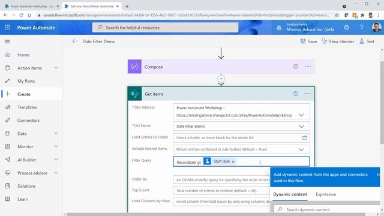Open the Get items help icon
The image size is (384, 216).
click(x=295, y=94)
